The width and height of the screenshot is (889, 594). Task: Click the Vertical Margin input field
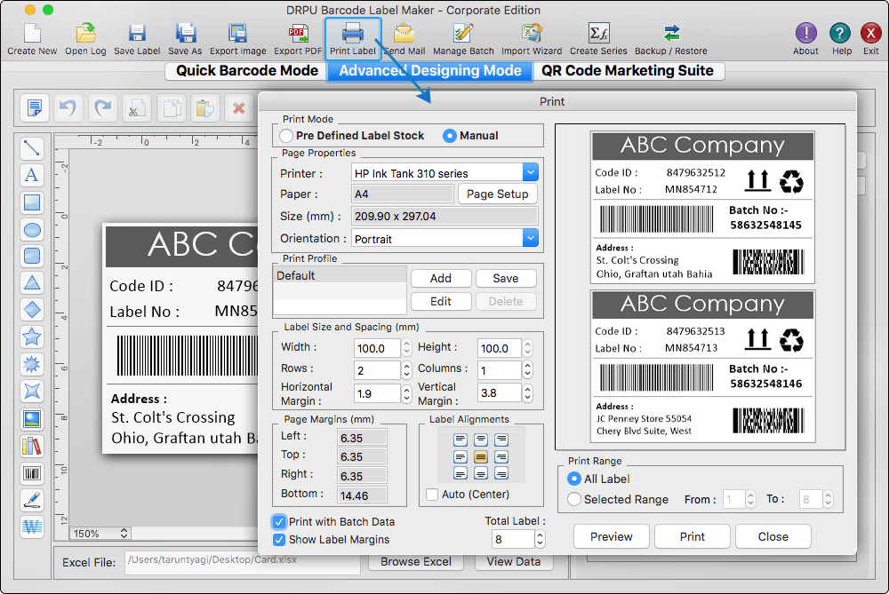[499, 392]
